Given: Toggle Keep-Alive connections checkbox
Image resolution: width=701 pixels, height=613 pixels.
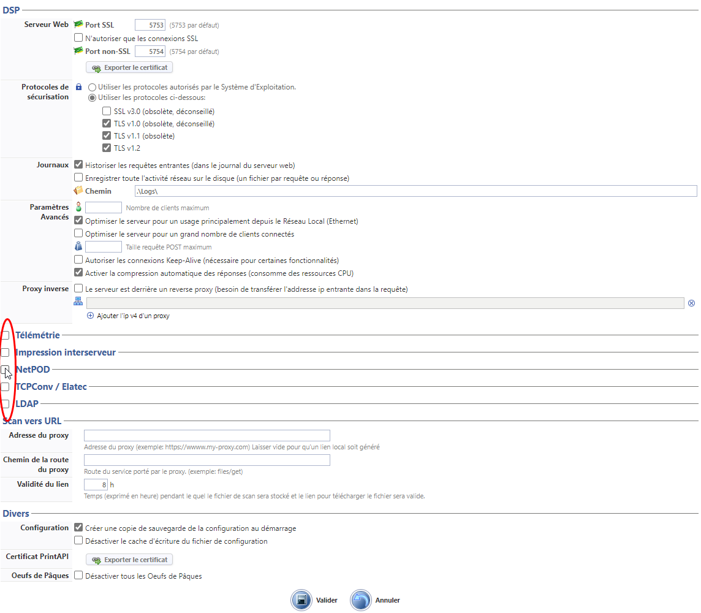Looking at the screenshot, I should (x=78, y=260).
